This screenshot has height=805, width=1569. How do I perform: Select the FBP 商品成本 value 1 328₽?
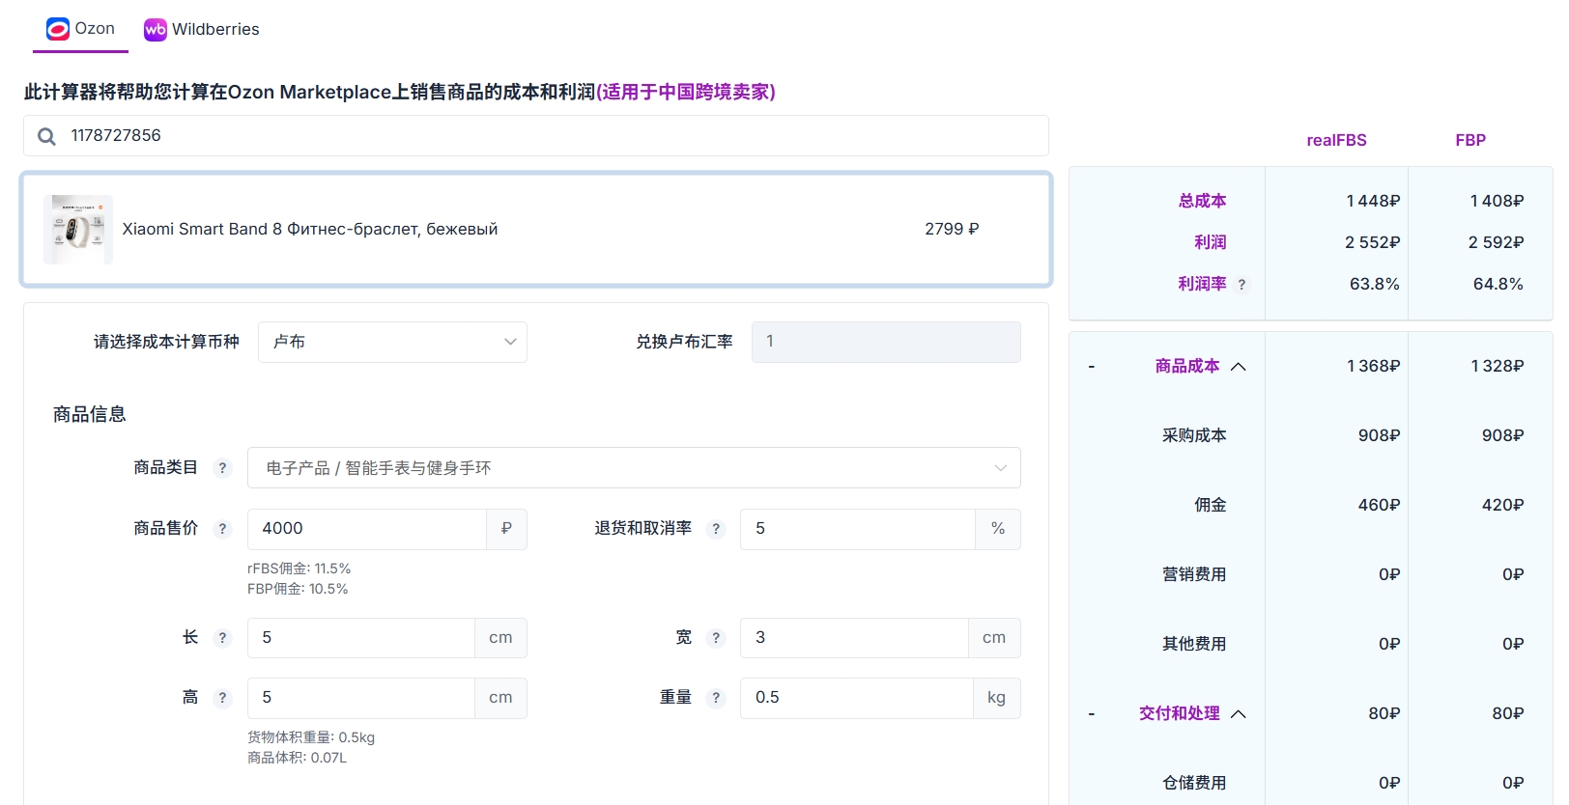point(1497,366)
